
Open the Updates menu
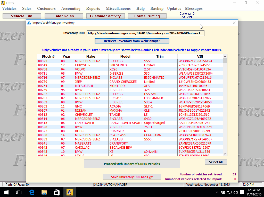(174, 8)
